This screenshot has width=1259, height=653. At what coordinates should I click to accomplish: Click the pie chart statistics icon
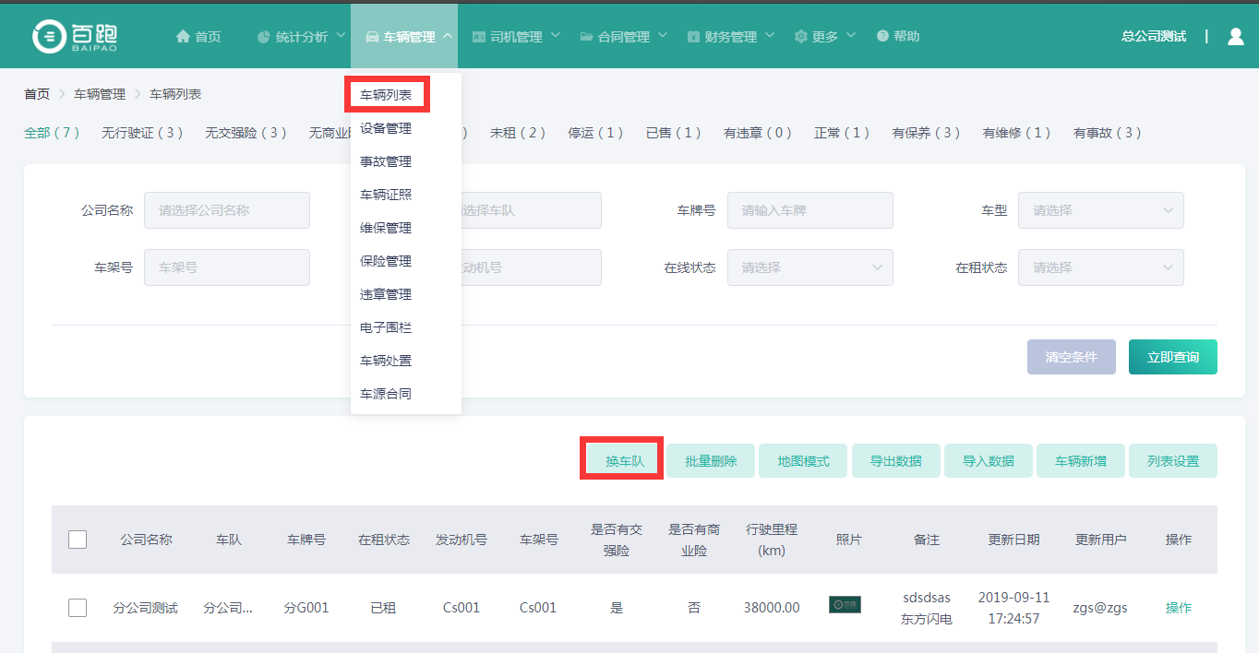click(264, 37)
